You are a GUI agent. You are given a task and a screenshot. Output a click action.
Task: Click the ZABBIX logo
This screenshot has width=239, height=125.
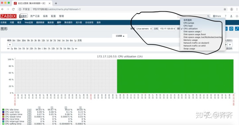pos(8,16)
